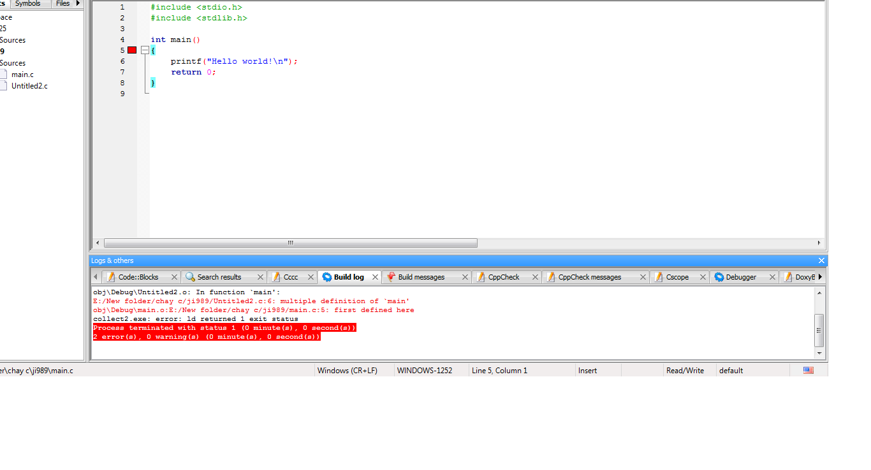Click the US flag language icon
Viewport: 871px width, 470px height.
(x=809, y=371)
